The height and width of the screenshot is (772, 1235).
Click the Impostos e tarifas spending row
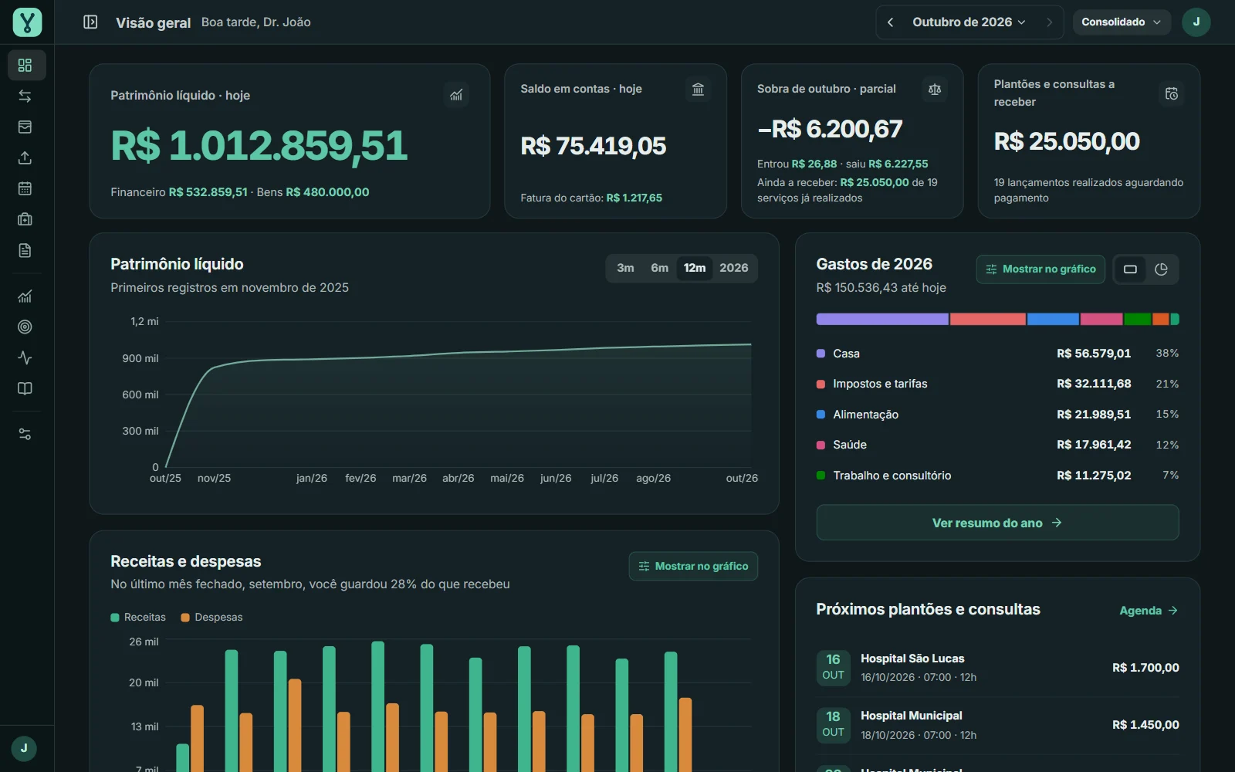point(997,384)
